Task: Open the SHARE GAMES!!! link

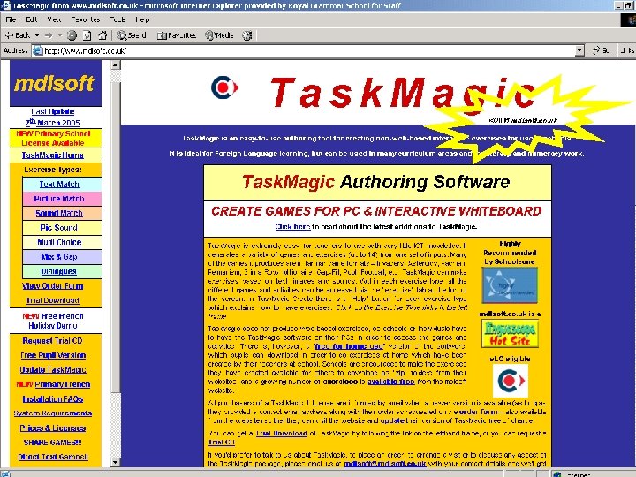Action: coord(53,443)
